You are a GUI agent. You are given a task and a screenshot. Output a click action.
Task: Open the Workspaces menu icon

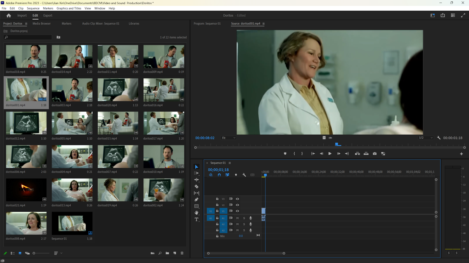(x=432, y=15)
